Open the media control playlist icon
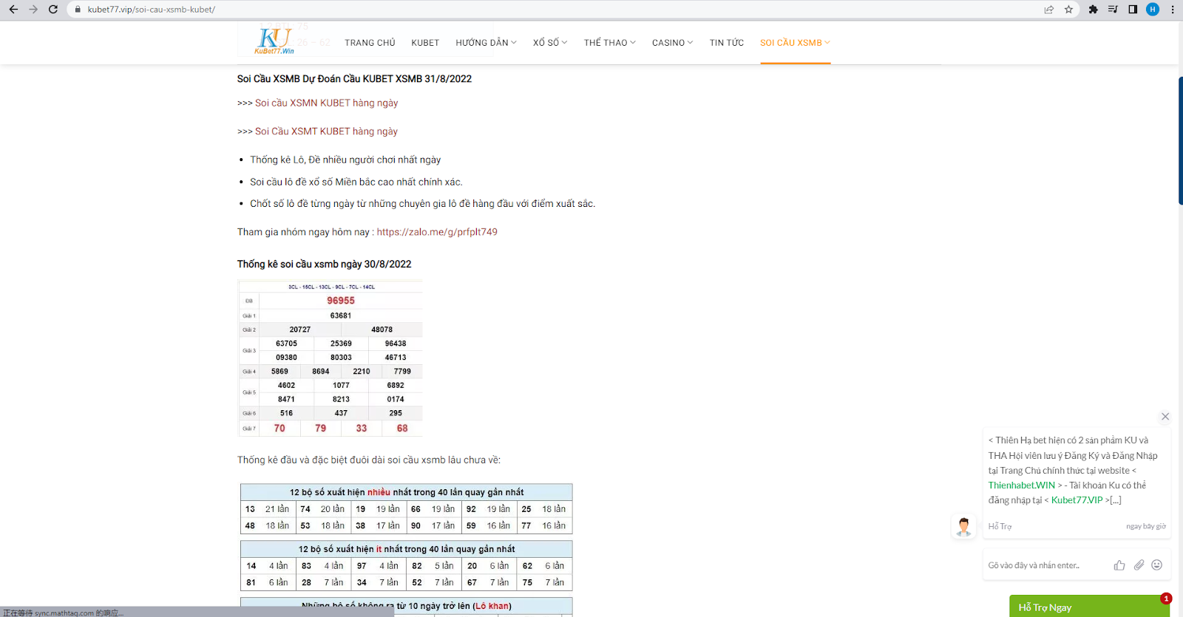1183x617 pixels. 1113,10
